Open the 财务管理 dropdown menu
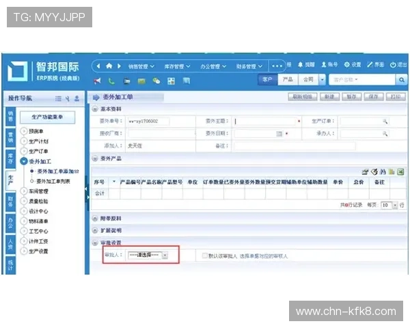 tap(249, 66)
